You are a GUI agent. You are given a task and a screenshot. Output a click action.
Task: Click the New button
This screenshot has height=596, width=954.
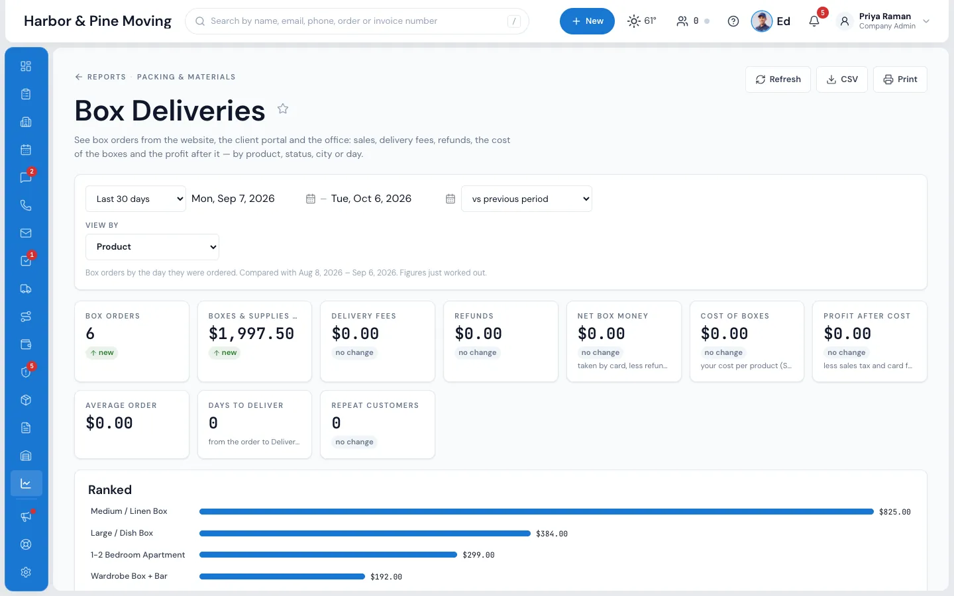(x=587, y=21)
